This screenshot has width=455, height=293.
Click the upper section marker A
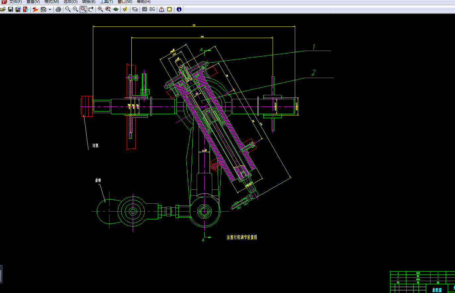201,50
